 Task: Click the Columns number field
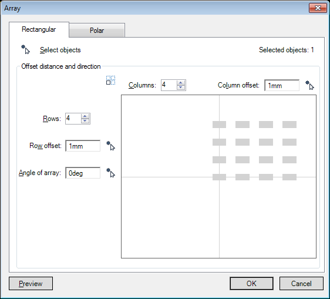click(x=169, y=85)
